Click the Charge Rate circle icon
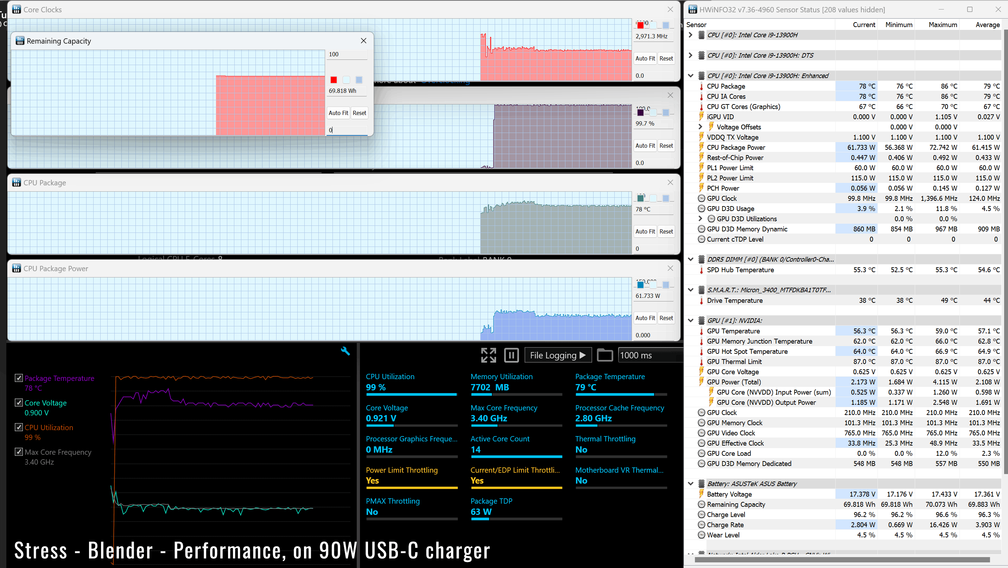1008x568 pixels. (702, 525)
